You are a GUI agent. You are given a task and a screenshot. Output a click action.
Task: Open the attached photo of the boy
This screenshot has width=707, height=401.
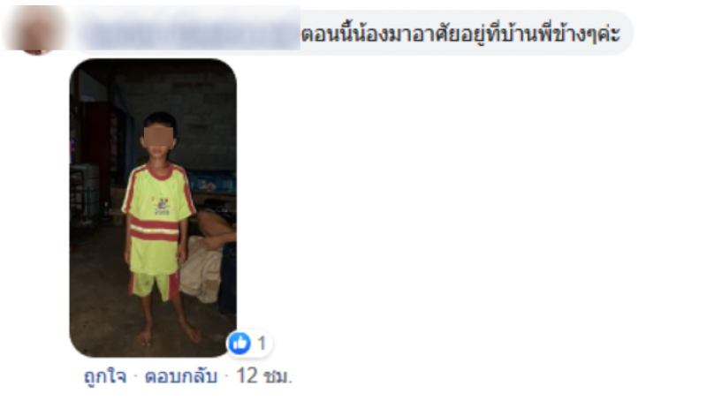click(153, 208)
